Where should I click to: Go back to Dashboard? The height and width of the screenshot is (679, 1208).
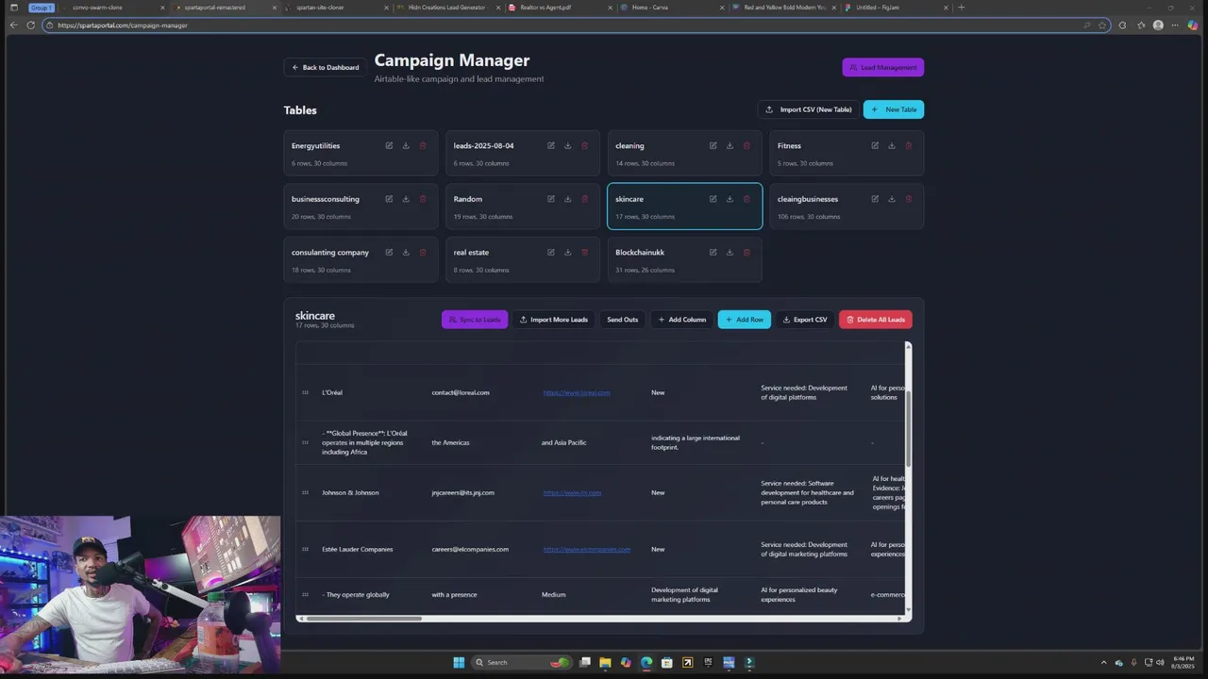pyautogui.click(x=325, y=67)
